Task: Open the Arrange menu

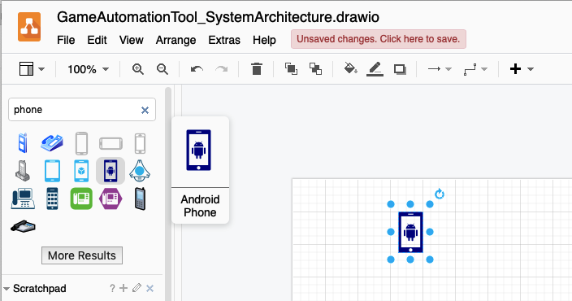Action: pos(175,40)
